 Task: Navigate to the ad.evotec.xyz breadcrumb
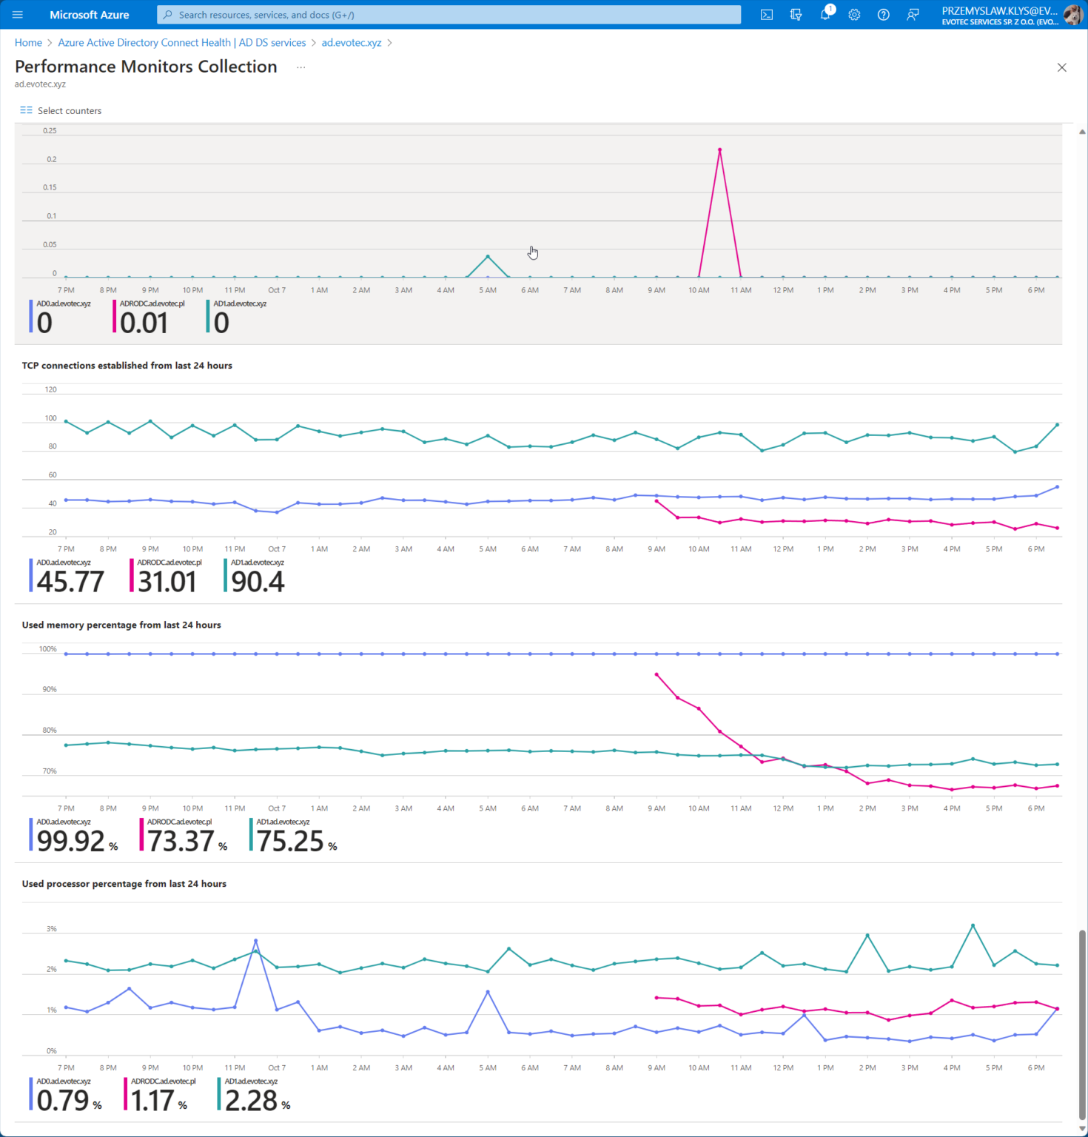351,43
